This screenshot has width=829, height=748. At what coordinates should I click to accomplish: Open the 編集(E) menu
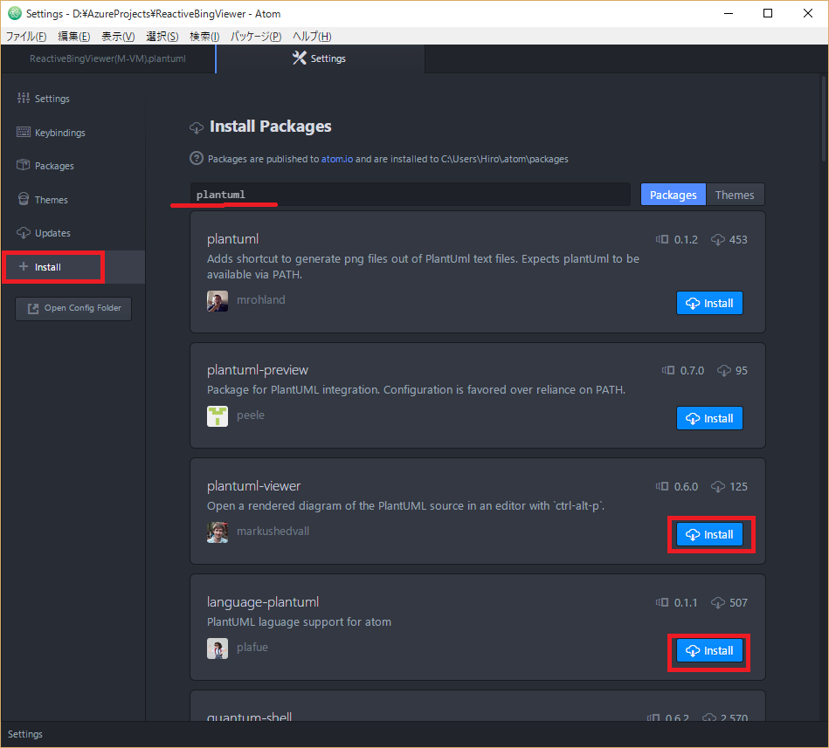(74, 36)
